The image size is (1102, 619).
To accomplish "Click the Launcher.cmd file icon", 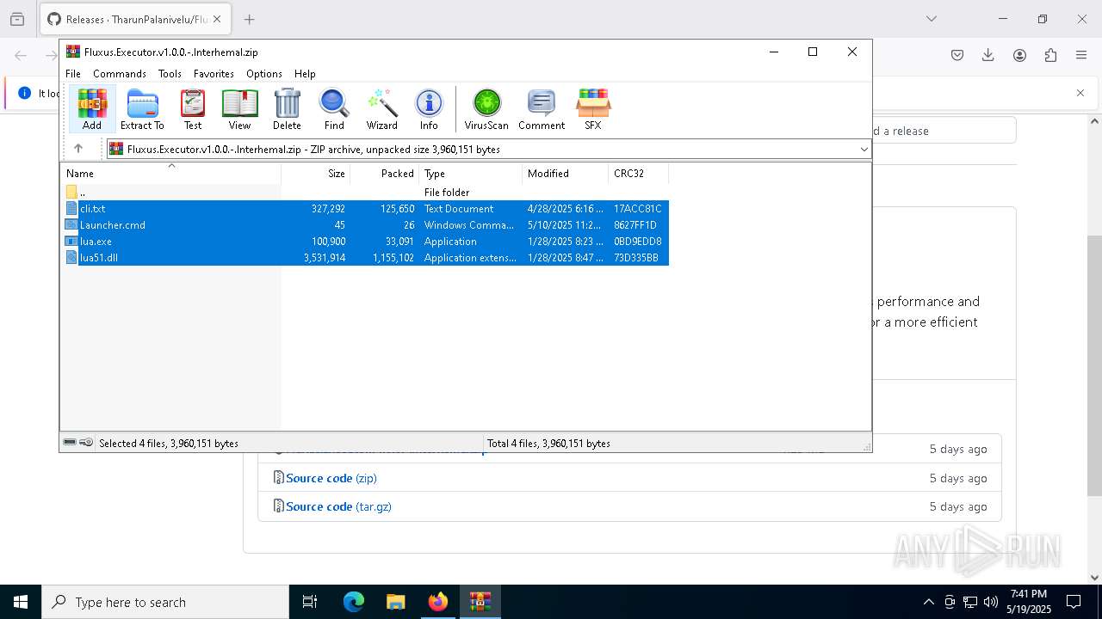I will (71, 225).
